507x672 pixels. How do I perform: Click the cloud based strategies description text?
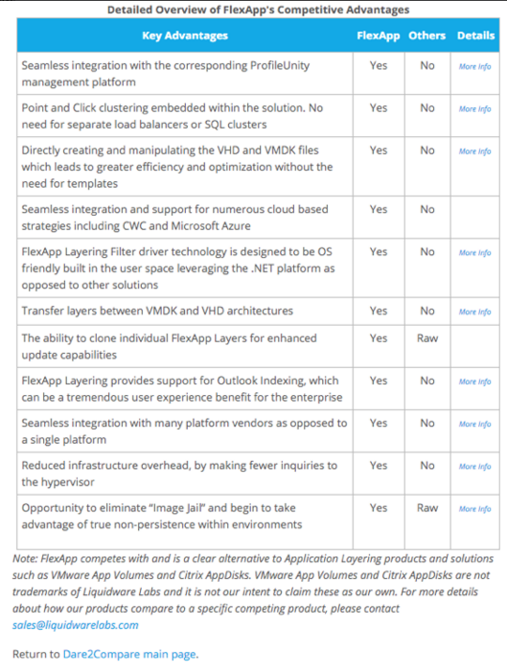(x=174, y=218)
